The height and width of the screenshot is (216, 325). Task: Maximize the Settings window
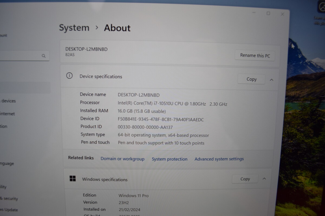coord(268,13)
